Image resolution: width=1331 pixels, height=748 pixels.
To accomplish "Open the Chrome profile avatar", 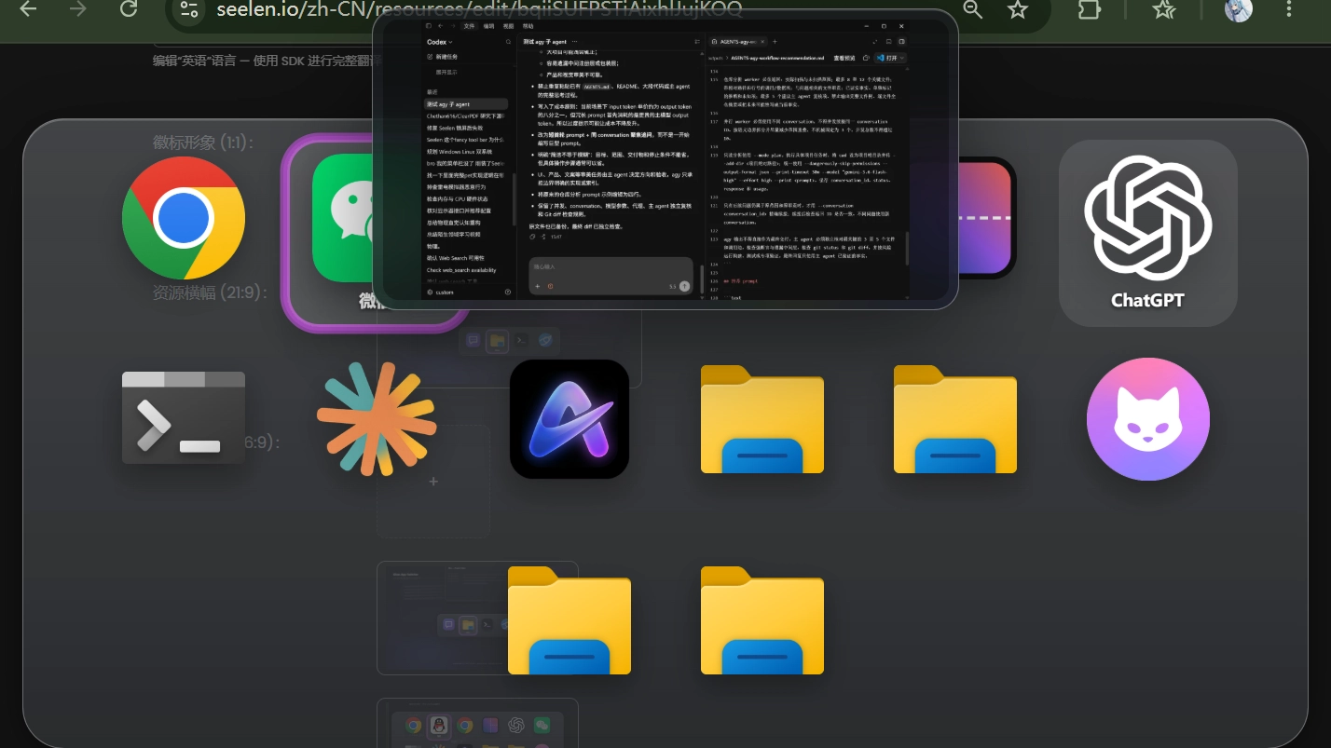I will pos(1239,9).
